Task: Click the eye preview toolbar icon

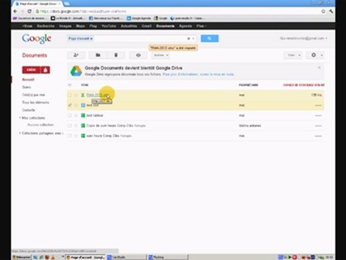Action: click(x=138, y=55)
